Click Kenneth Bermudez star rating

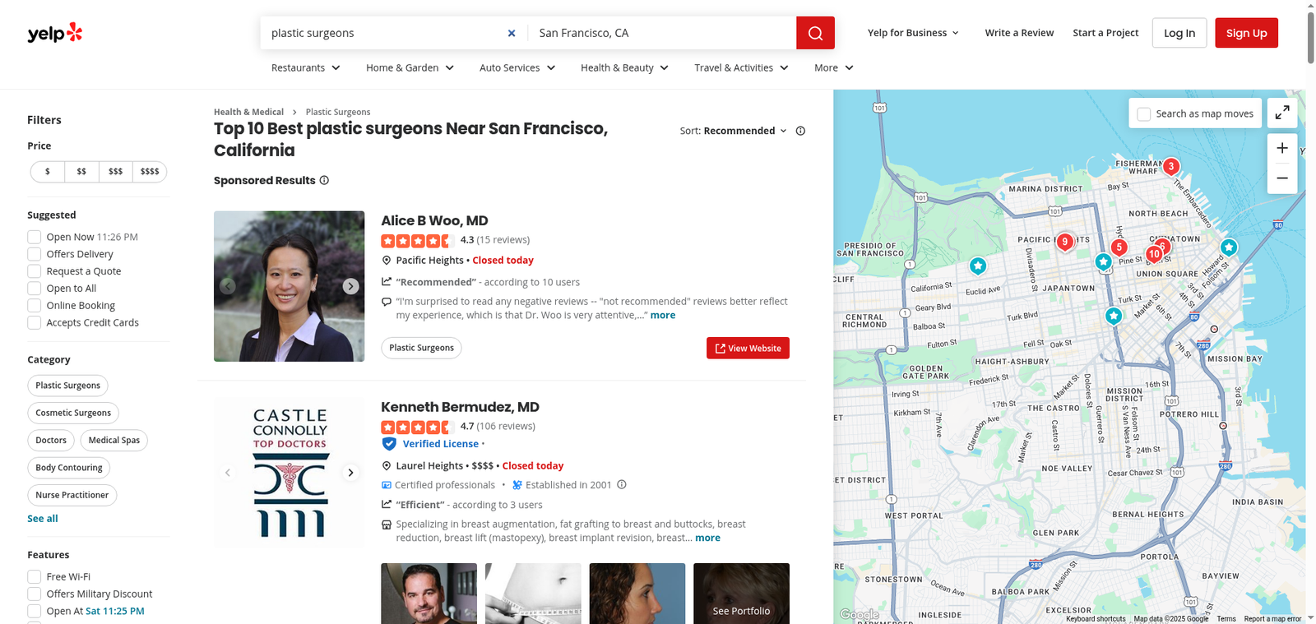[x=417, y=427]
